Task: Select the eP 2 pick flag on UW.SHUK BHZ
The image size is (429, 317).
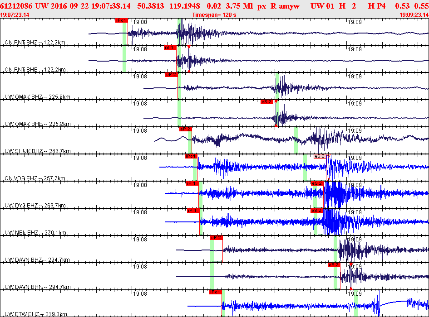Action: tap(186, 129)
